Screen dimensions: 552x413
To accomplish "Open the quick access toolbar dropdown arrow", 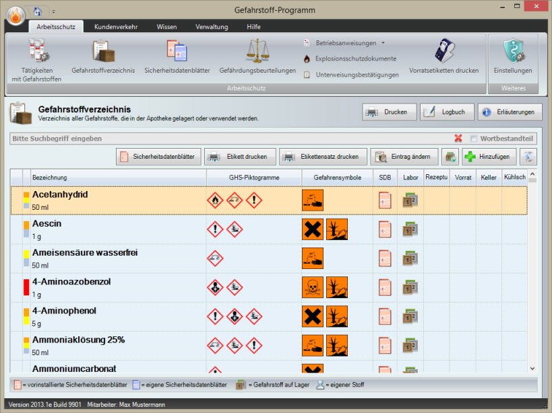I will pyautogui.click(x=53, y=12).
